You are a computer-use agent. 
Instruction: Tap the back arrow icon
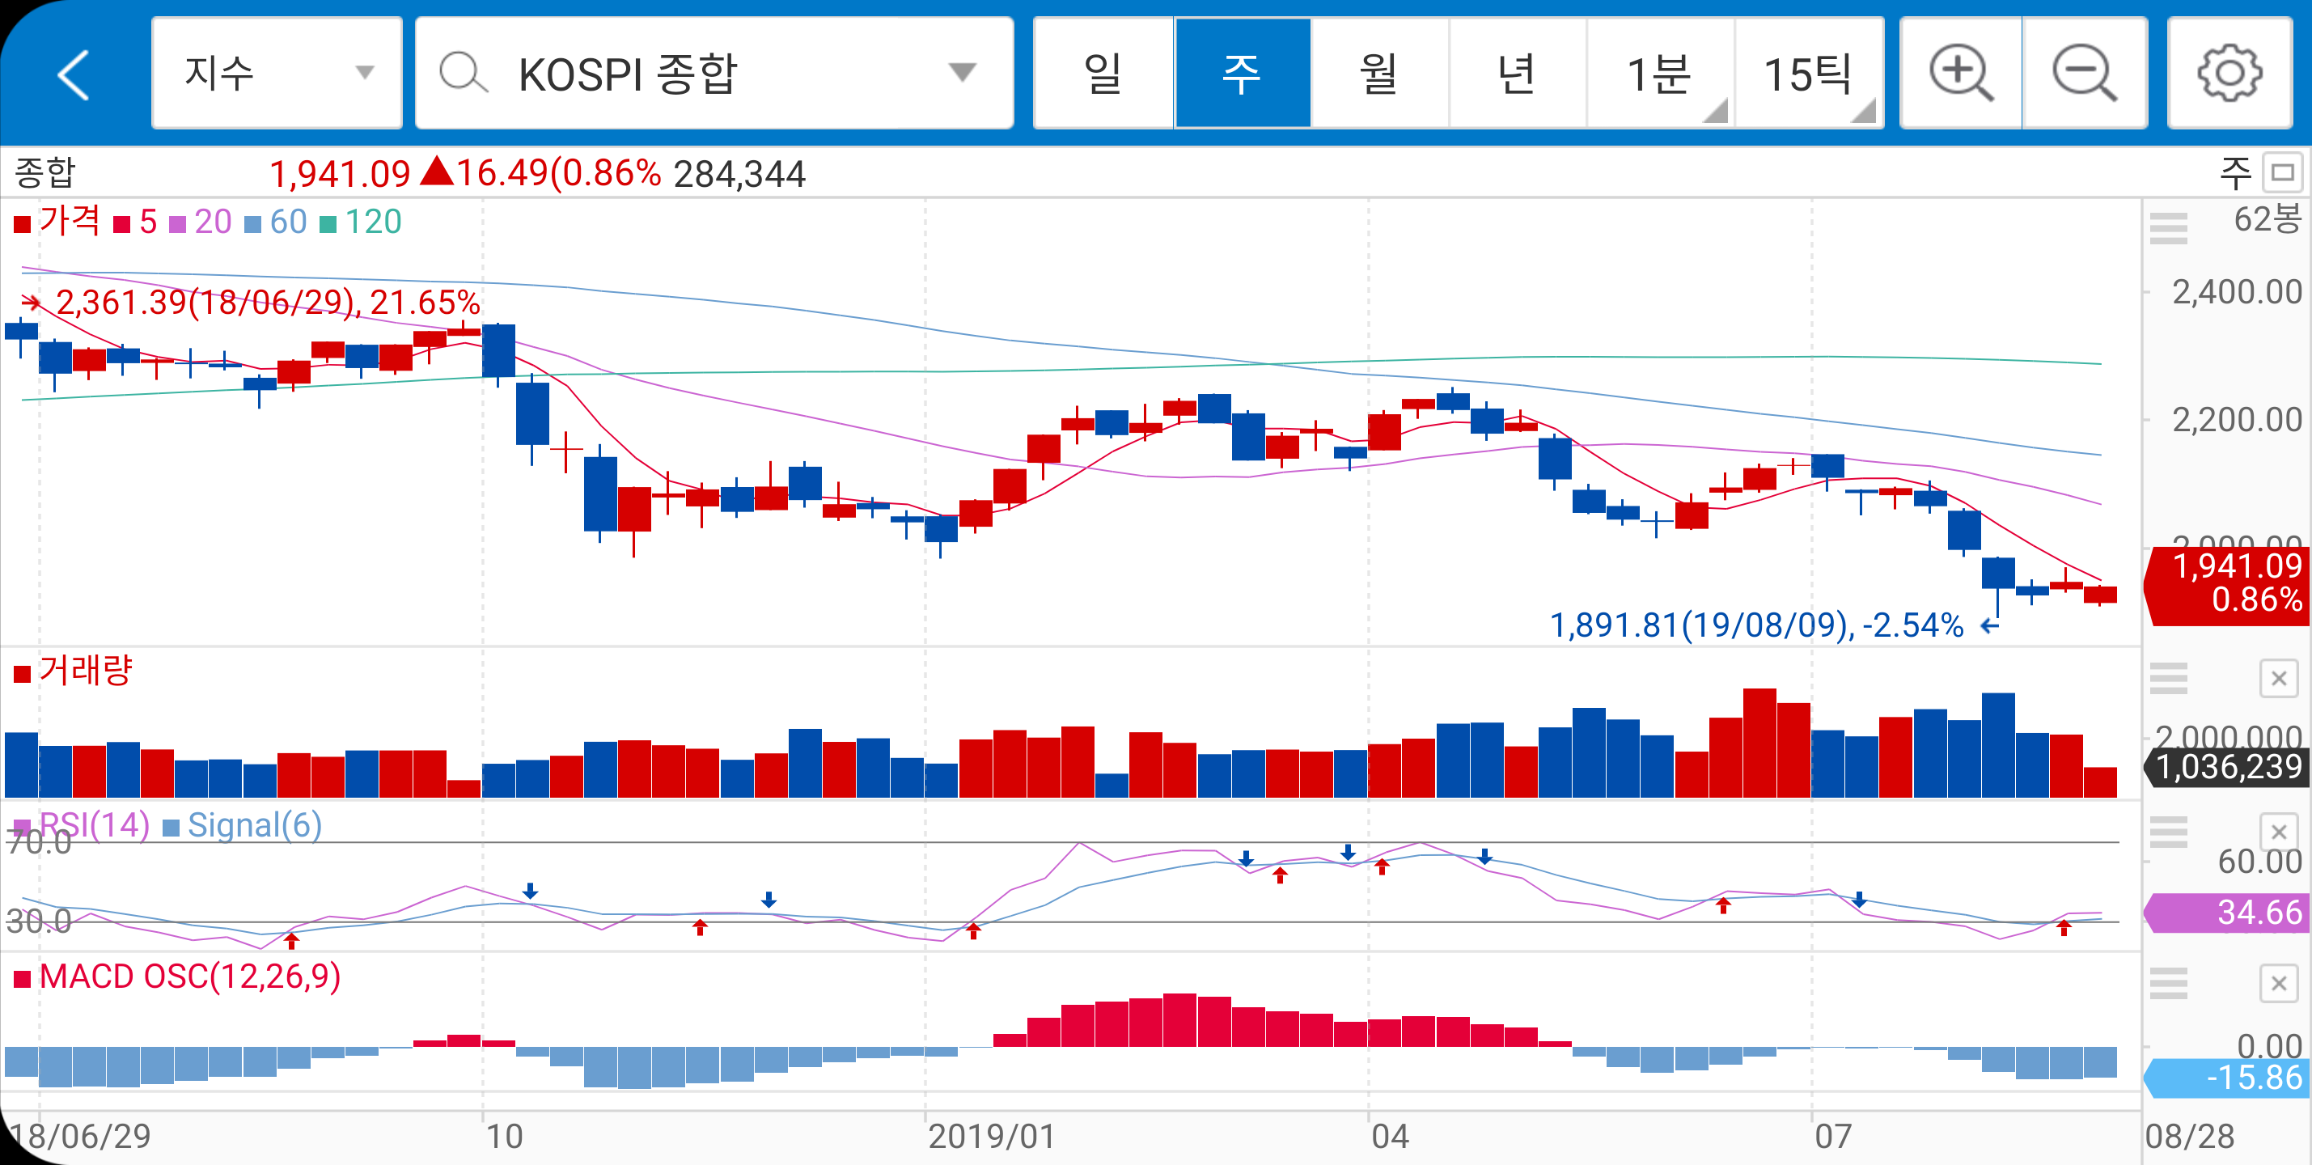point(74,74)
